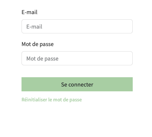This screenshot has width=152, height=137.
Task: Click the E-mail label above the field
Action: click(x=29, y=12)
